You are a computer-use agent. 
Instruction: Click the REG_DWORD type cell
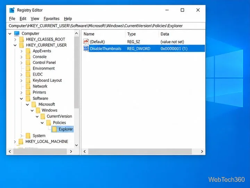click(x=139, y=49)
